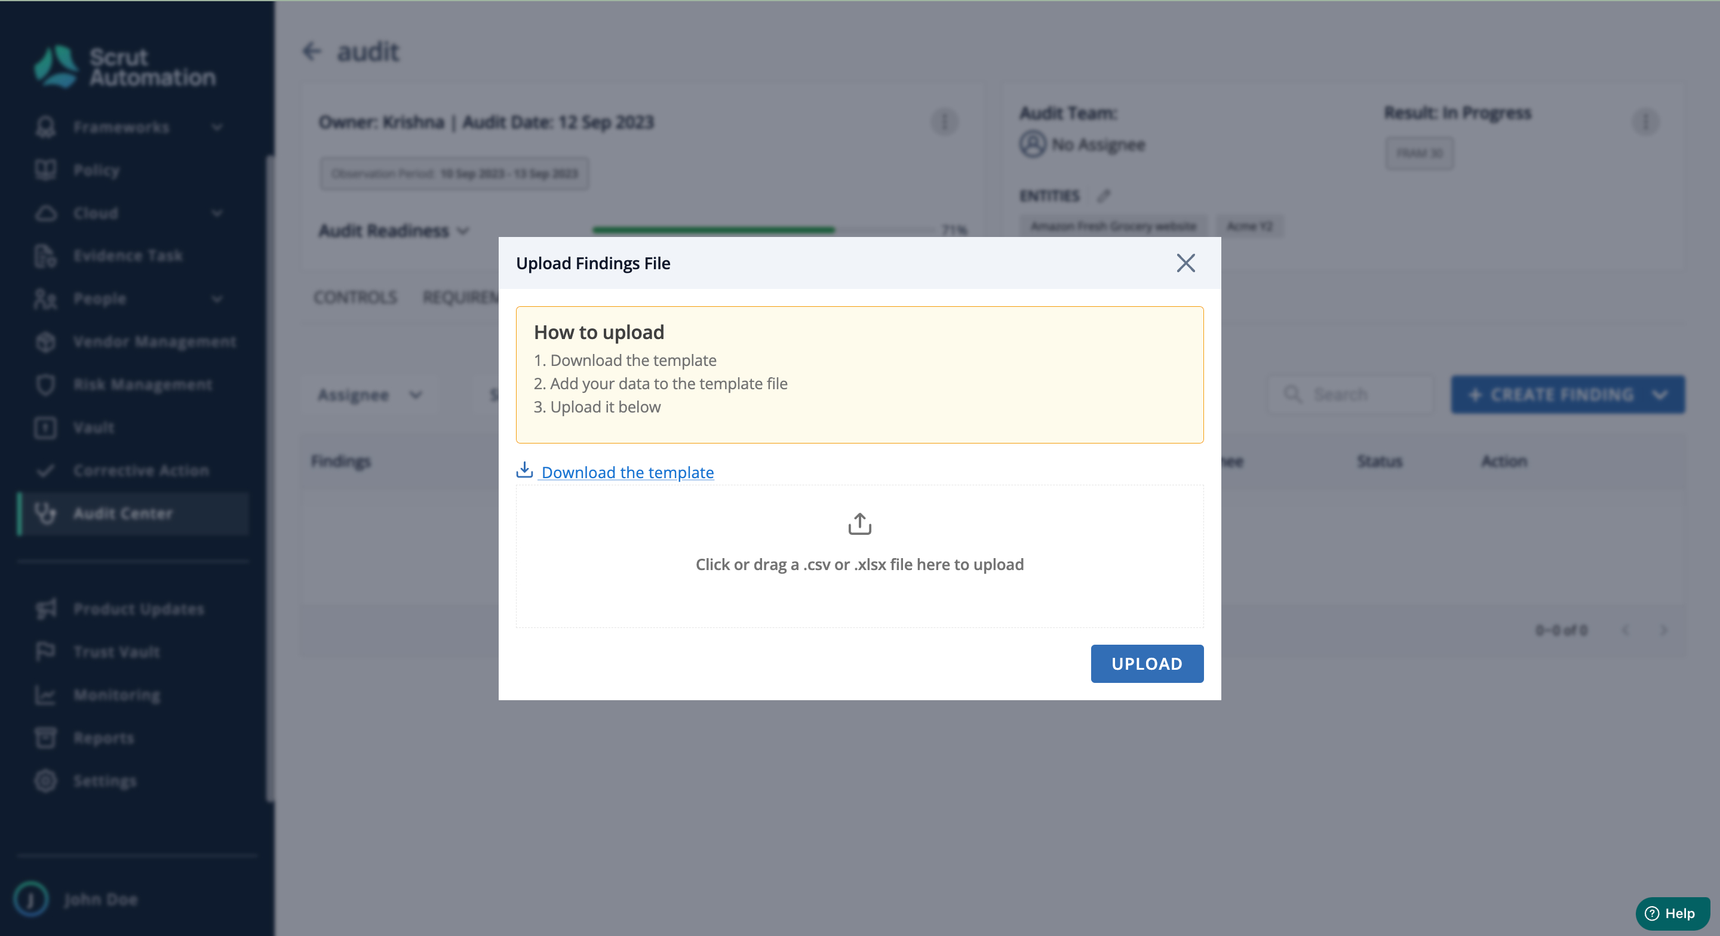The width and height of the screenshot is (1720, 936).
Task: Click the People sidebar icon
Action: 45,298
